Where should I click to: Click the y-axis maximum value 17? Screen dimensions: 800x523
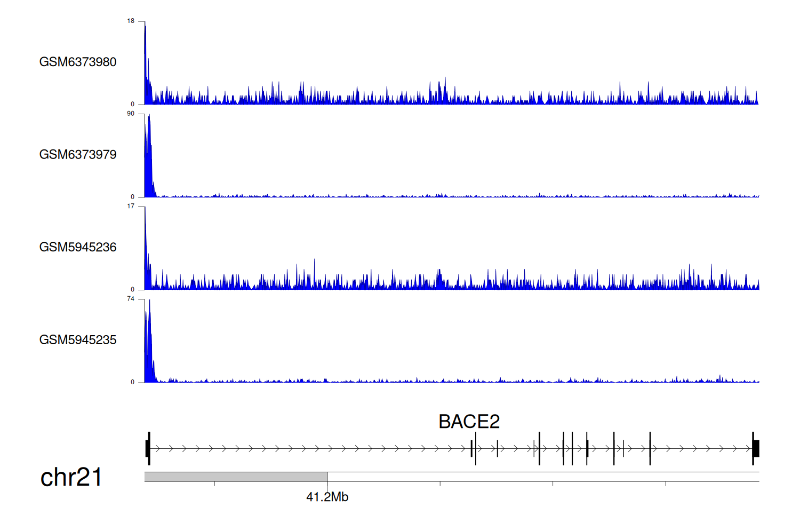(x=131, y=207)
